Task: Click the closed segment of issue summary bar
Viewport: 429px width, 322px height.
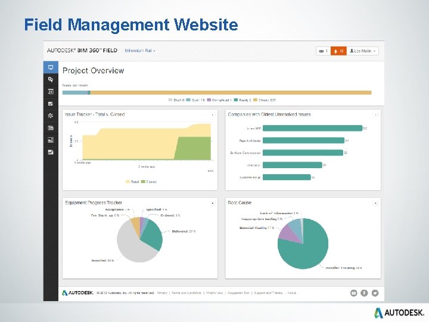Action: 231,92
